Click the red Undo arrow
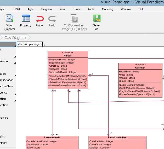 click(40, 19)
